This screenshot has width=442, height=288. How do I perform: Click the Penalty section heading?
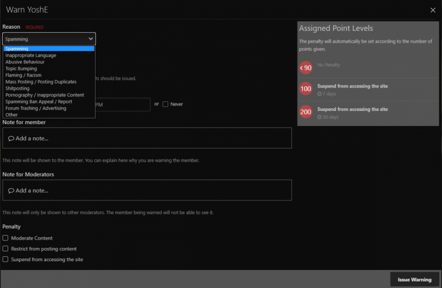[x=11, y=227]
